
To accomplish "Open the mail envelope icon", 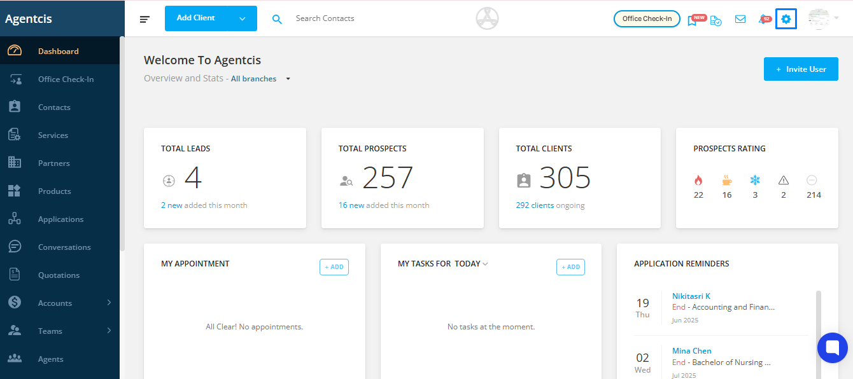I will pos(740,19).
